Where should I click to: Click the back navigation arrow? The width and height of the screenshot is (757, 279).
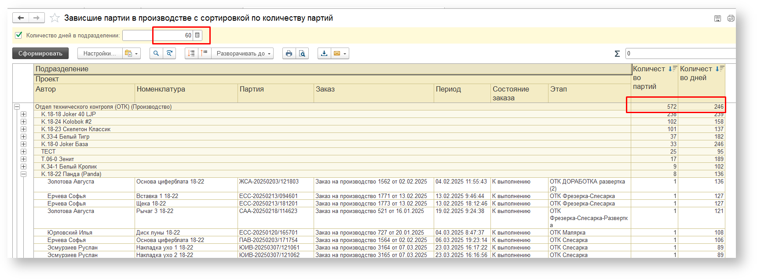pos(21,18)
